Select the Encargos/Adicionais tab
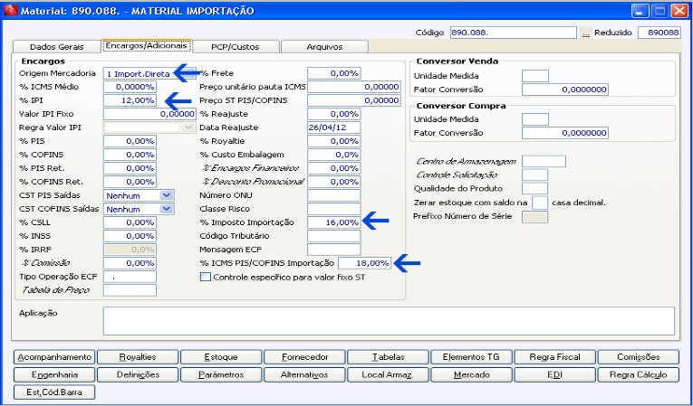 click(x=147, y=46)
